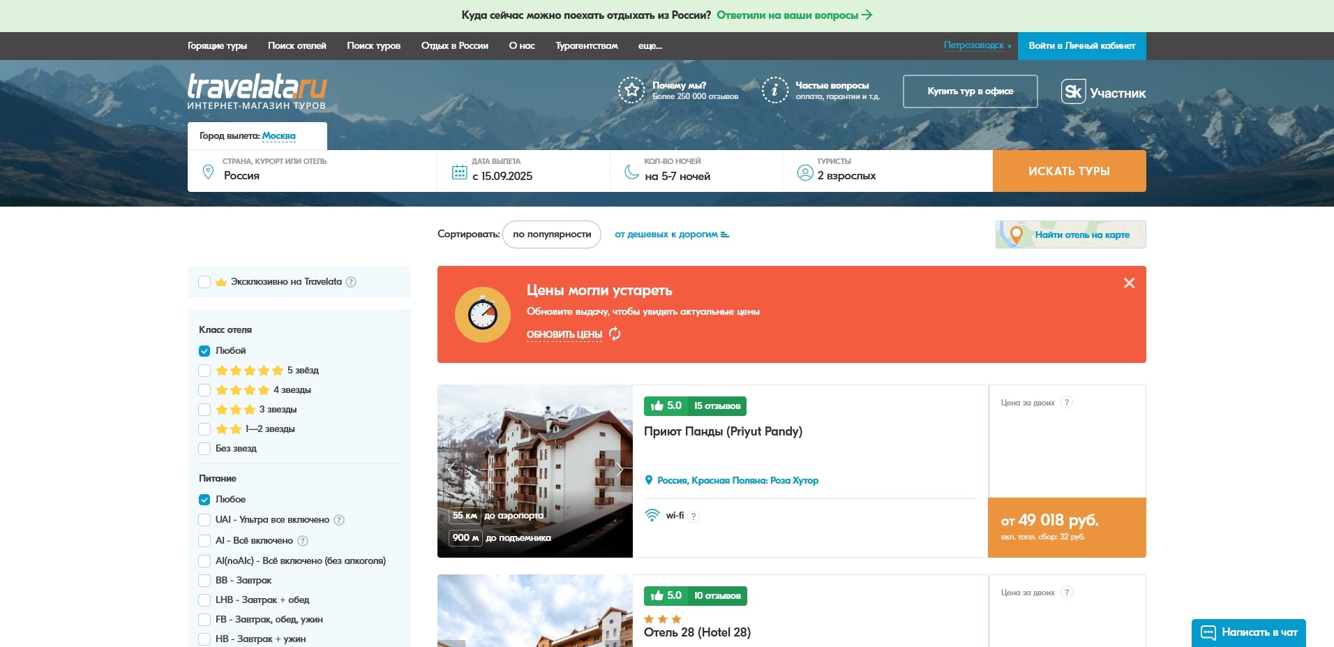Open 'Поиск отелей' menu item
The height and width of the screenshot is (647, 1334).
297,45
